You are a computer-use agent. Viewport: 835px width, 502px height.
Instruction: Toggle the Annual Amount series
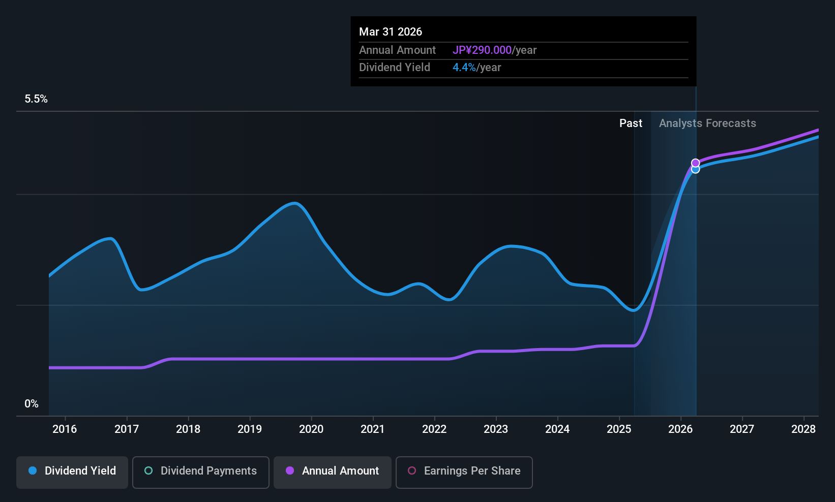tap(333, 472)
